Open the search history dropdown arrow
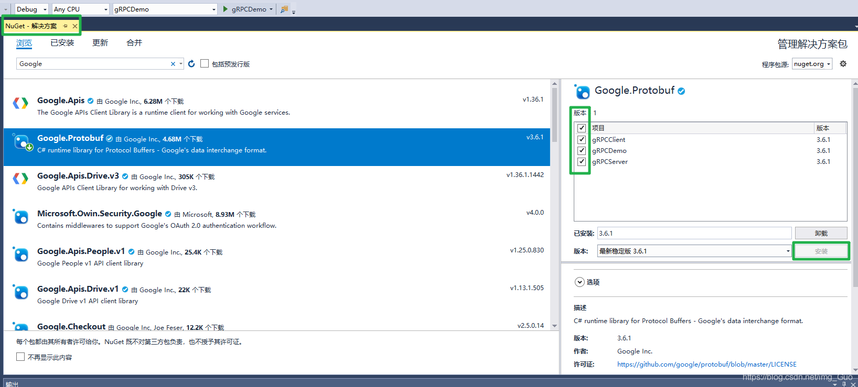 coord(181,64)
